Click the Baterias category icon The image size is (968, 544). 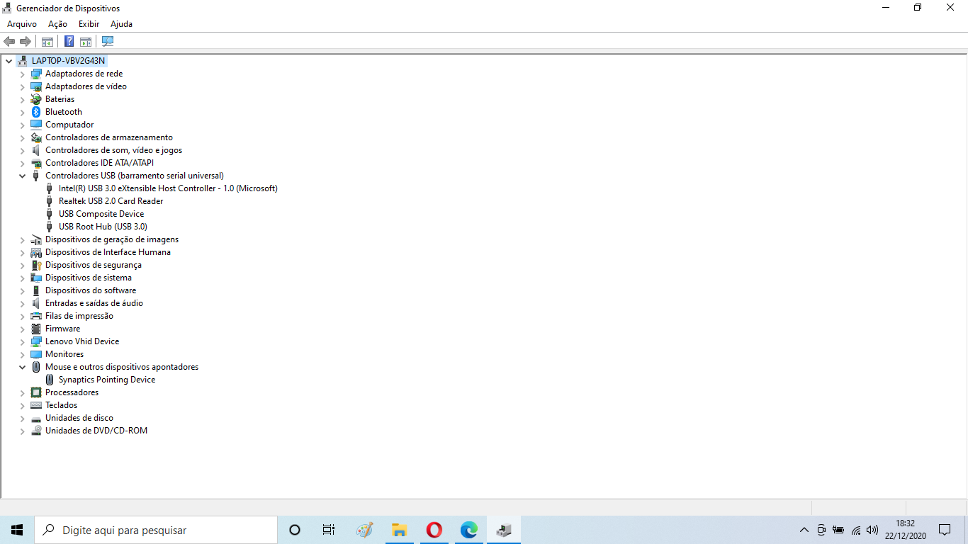click(x=36, y=99)
